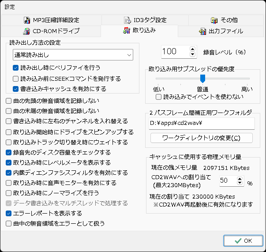Increase 録音レベル with up arrow

[192, 49]
